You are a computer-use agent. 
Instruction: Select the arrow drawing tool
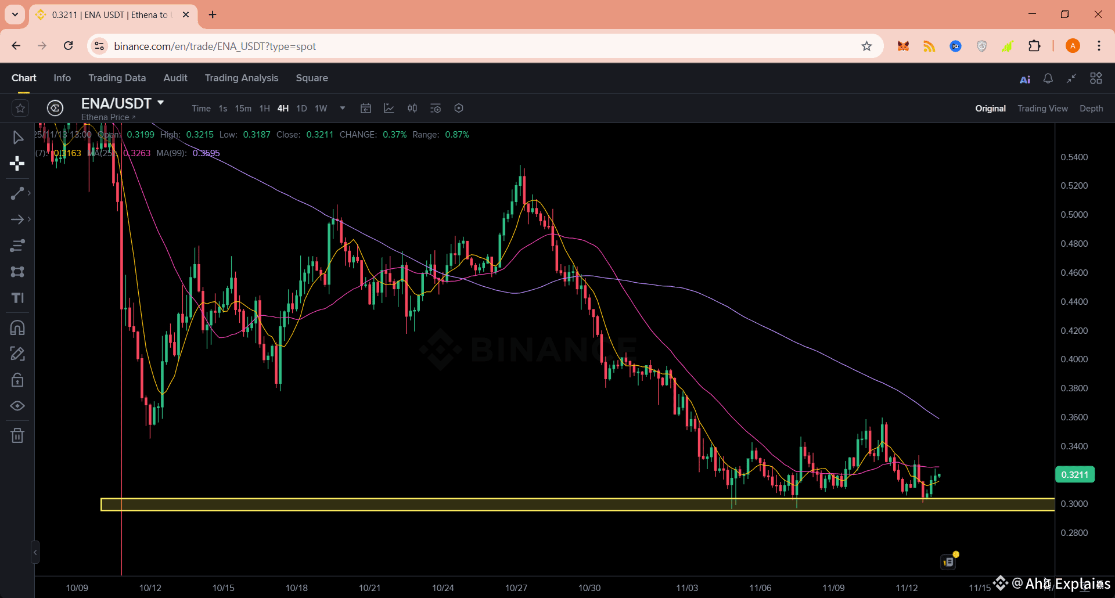pyautogui.click(x=17, y=219)
